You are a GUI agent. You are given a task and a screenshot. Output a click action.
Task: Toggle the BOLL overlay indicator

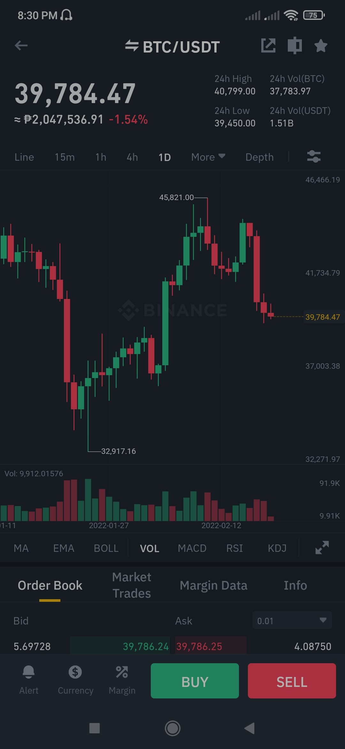(106, 548)
